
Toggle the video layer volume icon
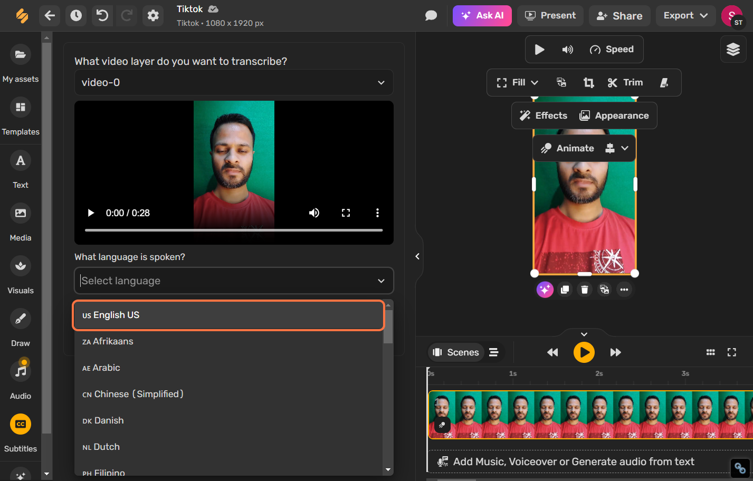(x=568, y=50)
